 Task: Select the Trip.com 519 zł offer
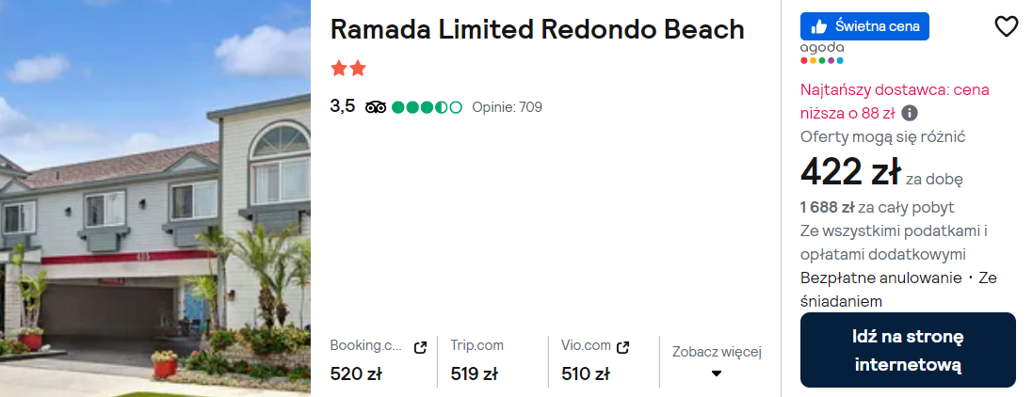point(474,373)
